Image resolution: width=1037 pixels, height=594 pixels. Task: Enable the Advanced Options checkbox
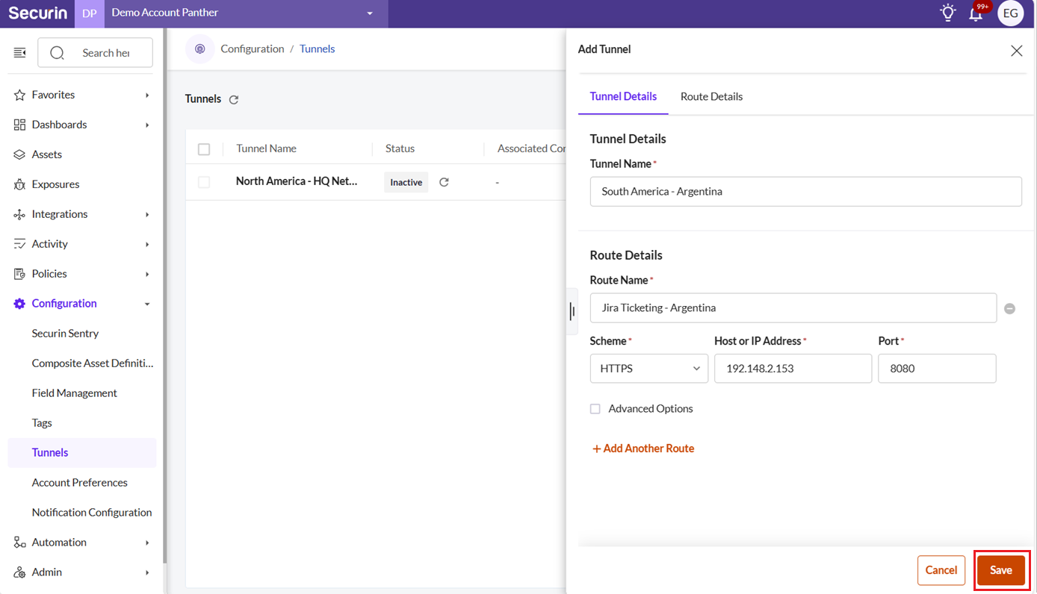point(595,409)
